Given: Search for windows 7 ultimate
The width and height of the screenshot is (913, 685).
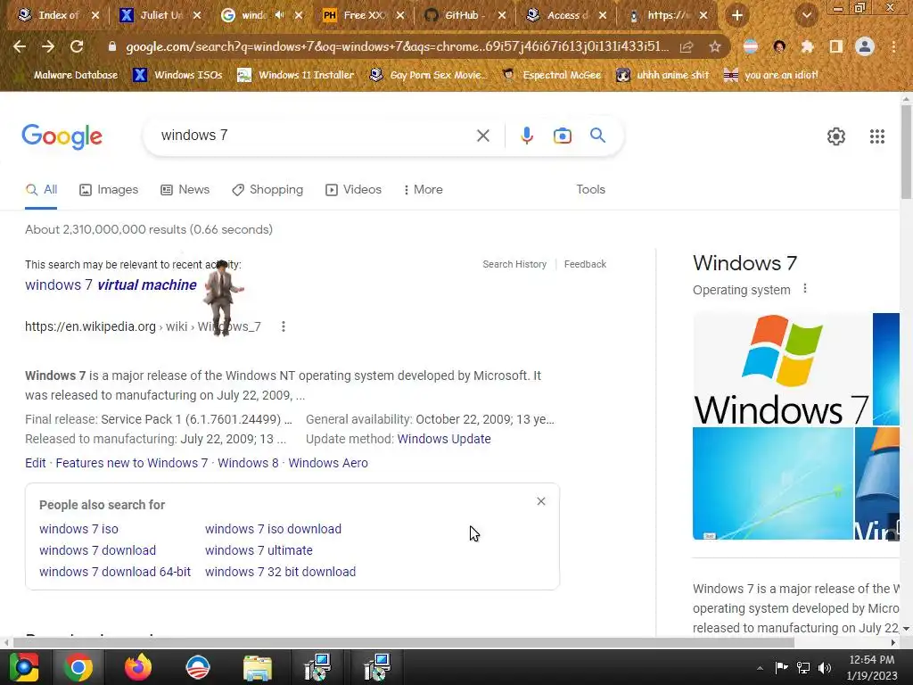Looking at the screenshot, I should coord(259,550).
